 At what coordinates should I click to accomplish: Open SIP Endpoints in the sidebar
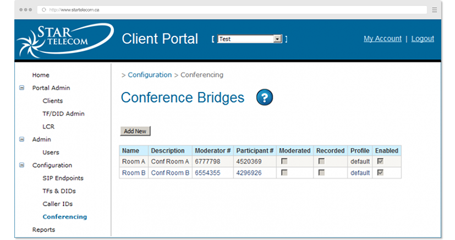tap(63, 178)
